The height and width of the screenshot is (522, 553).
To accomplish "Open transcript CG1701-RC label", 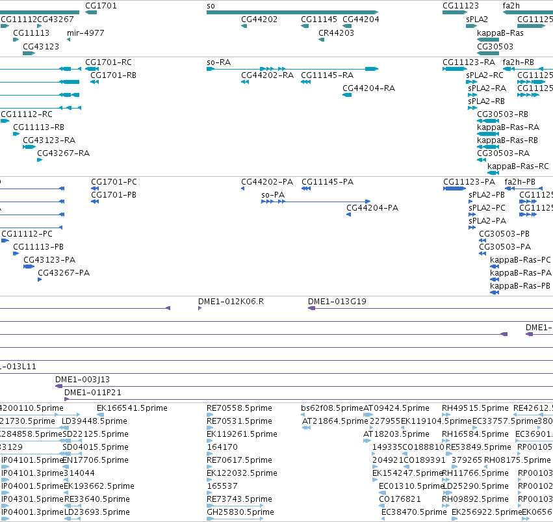I will (109, 62).
